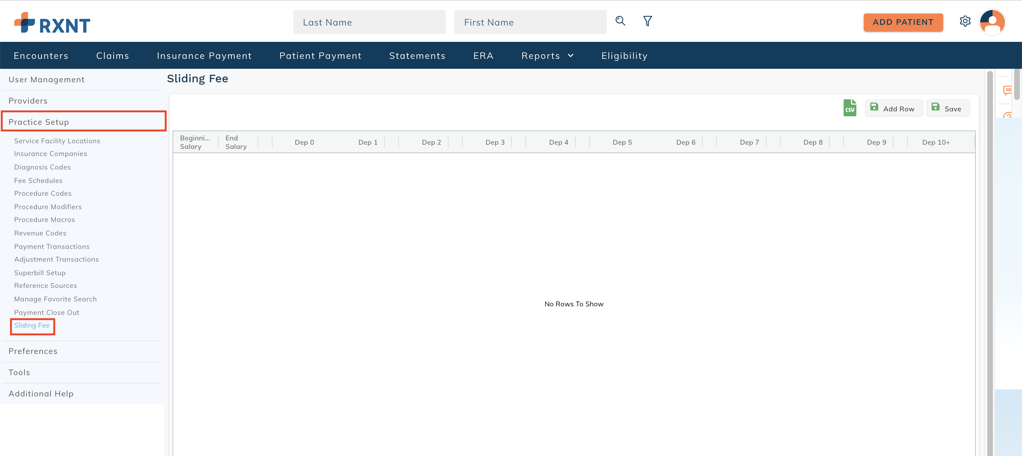Open Payment Close Out

[x=47, y=312]
